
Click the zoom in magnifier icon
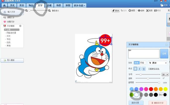[49, 10]
